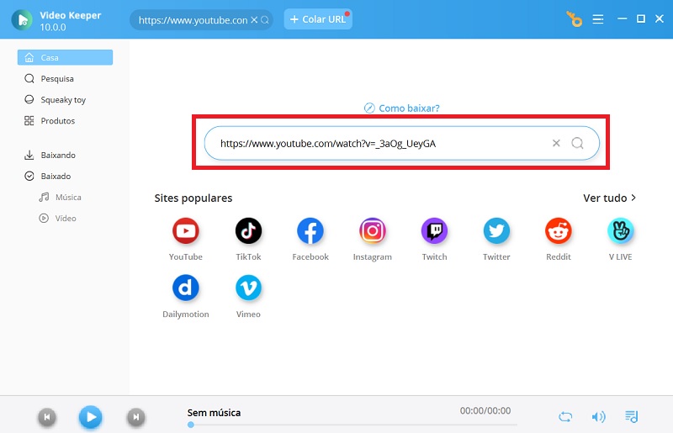The image size is (673, 433).
Task: Skip to the previous track
Action: [x=47, y=417]
